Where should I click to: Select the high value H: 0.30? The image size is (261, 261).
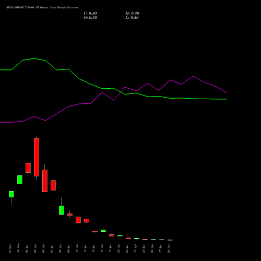132,14
